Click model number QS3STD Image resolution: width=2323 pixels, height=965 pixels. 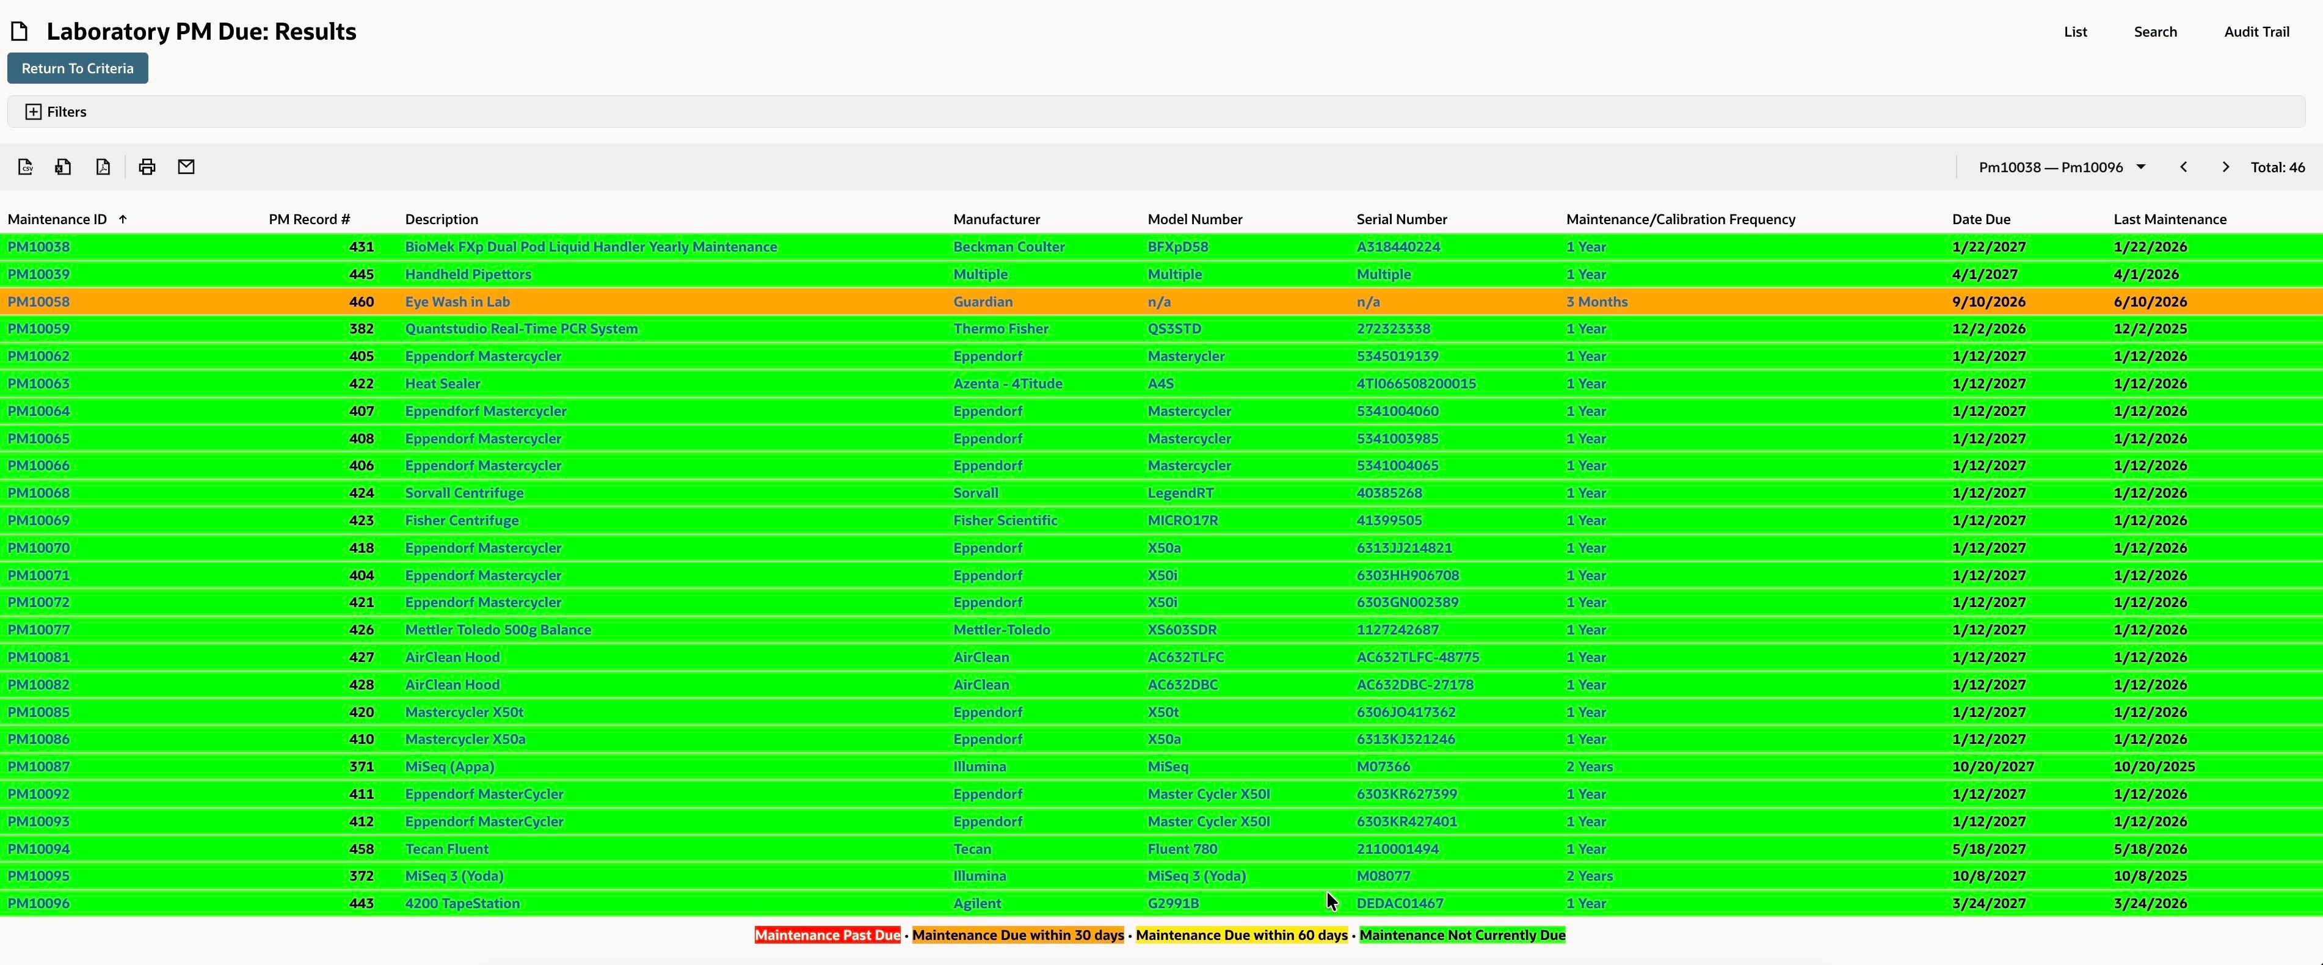[1174, 328]
